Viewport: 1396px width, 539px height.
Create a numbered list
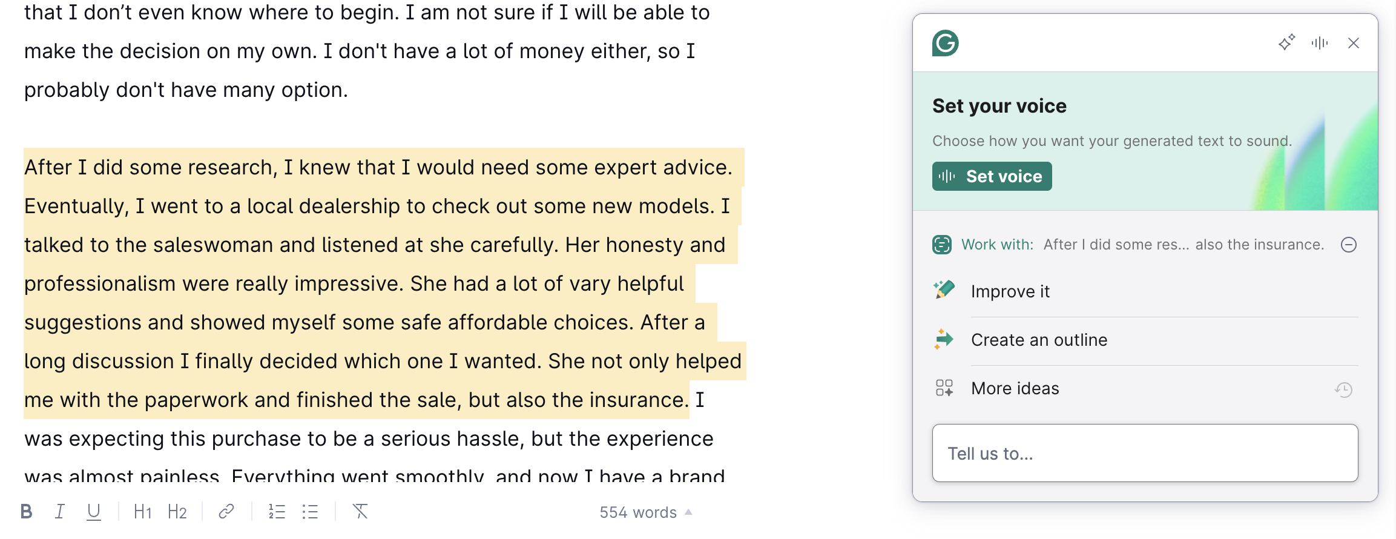277,512
